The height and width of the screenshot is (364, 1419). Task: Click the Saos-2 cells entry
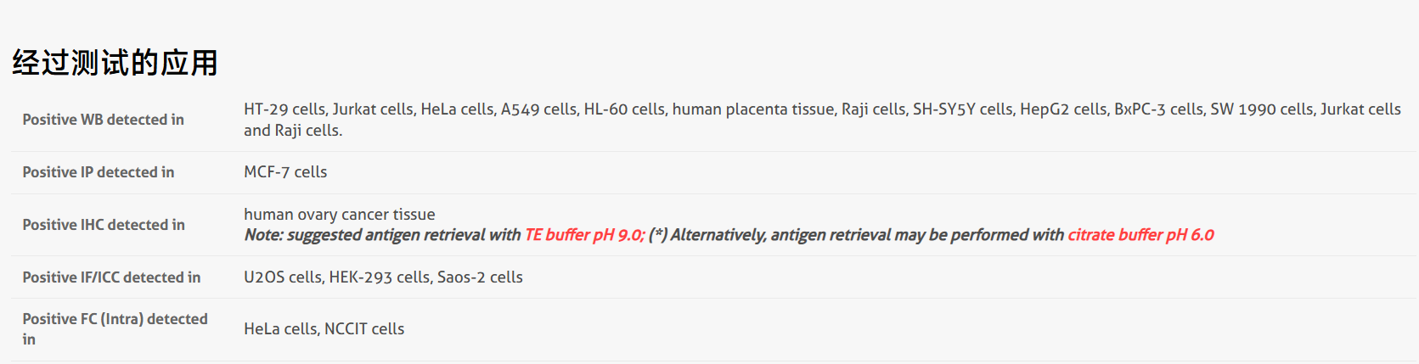[480, 277]
